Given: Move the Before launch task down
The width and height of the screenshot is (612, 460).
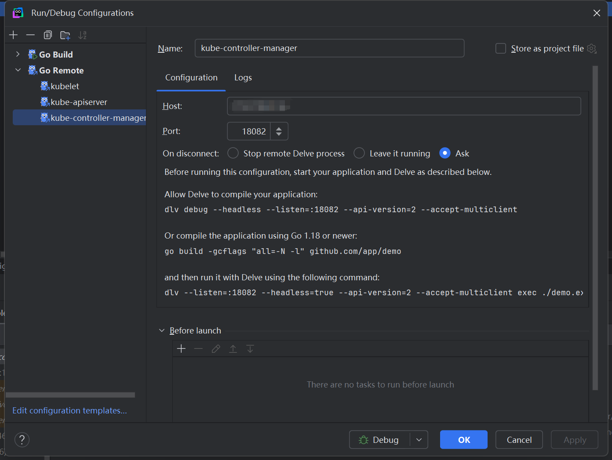Looking at the screenshot, I should pos(250,349).
